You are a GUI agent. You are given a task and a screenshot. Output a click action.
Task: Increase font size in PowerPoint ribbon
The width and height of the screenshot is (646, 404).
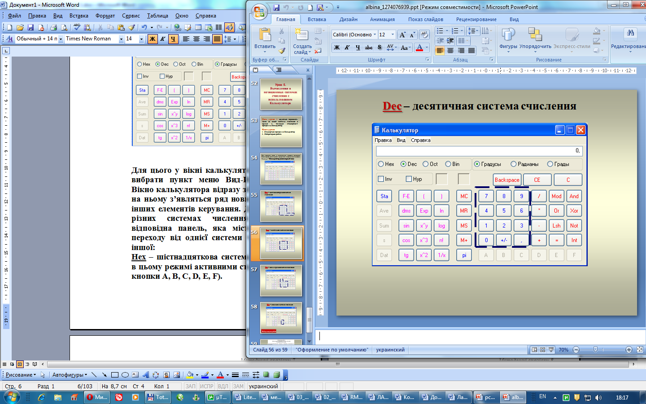coord(402,35)
